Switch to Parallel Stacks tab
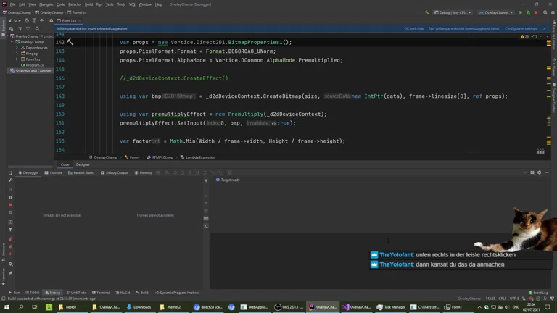The height and width of the screenshot is (313, 557). pos(81,173)
